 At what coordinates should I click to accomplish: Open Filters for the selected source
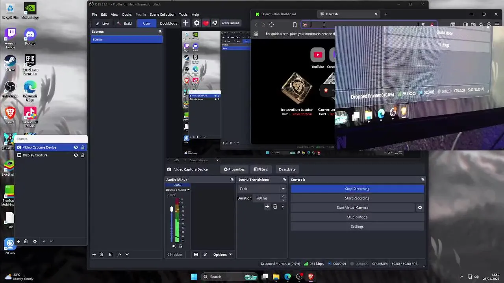tap(261, 169)
